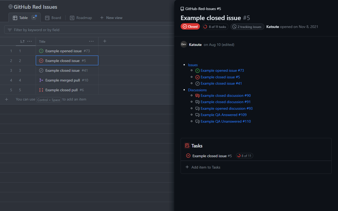Click the red closed pull icon beside #6
Screen dimensions: 338x211
(x=41, y=90)
